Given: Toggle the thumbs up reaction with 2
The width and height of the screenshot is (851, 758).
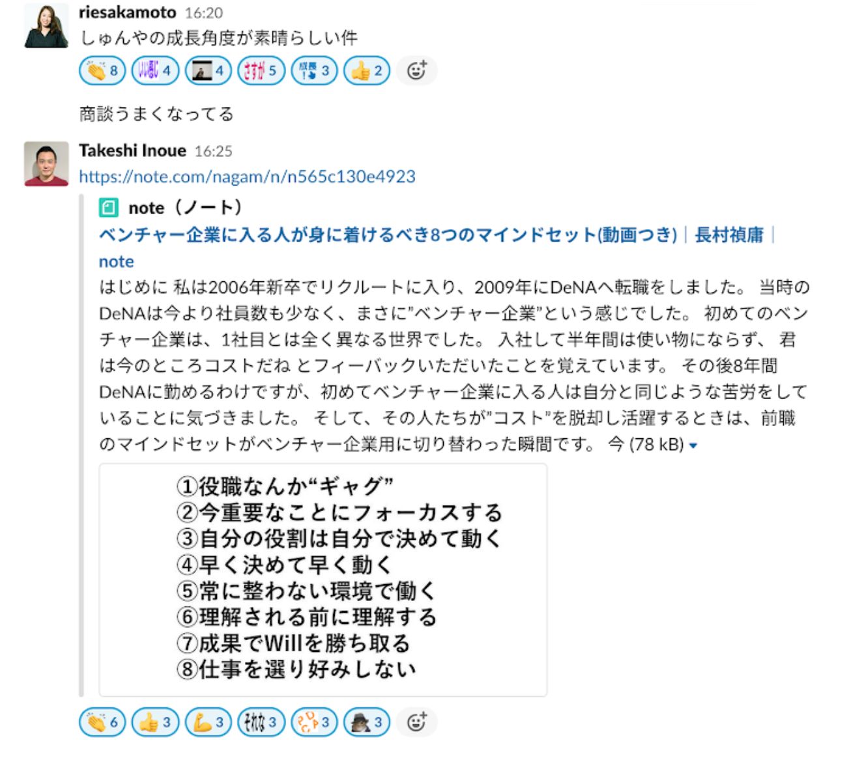Looking at the screenshot, I should point(367,70).
